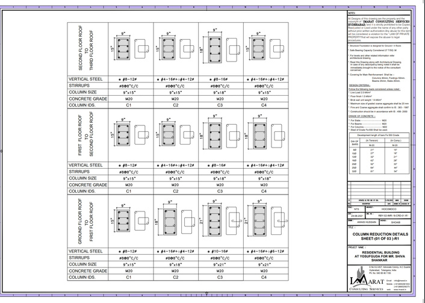Click the 'DESIGN CRITERIA' notes heading
This screenshot has height=303, width=425.
click(x=359, y=86)
